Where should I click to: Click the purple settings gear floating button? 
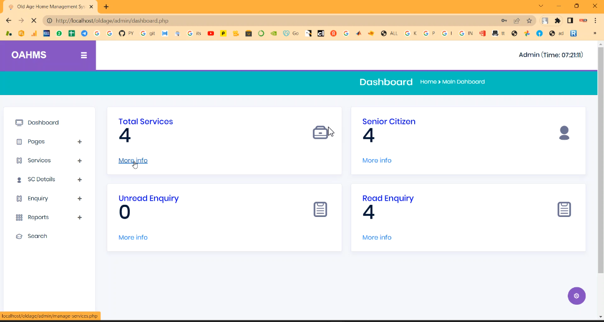click(576, 296)
